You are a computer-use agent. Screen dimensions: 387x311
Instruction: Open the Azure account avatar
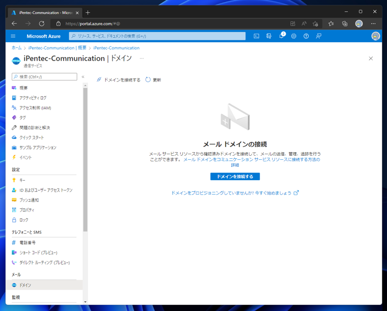(375, 36)
